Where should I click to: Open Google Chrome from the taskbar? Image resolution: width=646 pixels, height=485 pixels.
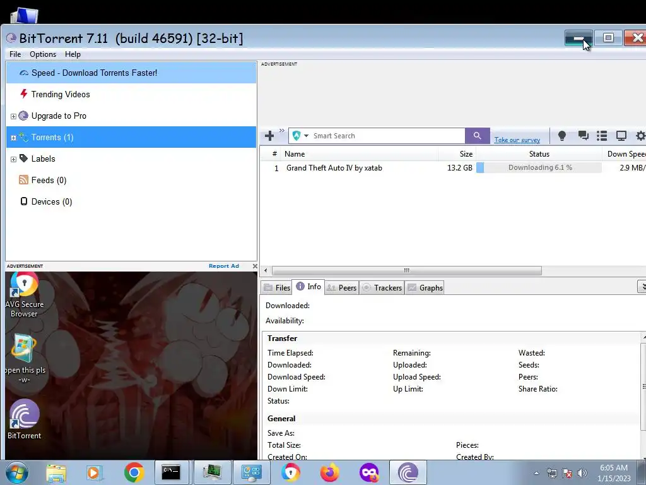pyautogui.click(x=134, y=472)
